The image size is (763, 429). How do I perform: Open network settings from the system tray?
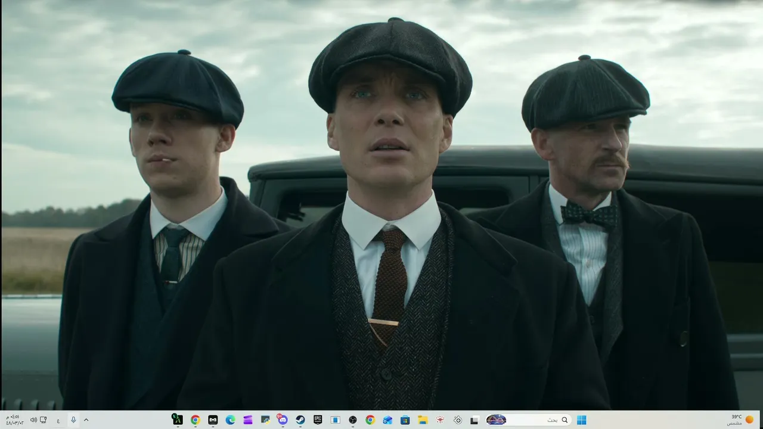click(44, 420)
